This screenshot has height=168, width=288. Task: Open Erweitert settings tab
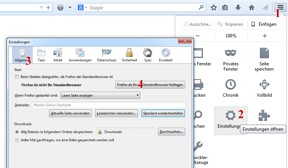pos(166,55)
